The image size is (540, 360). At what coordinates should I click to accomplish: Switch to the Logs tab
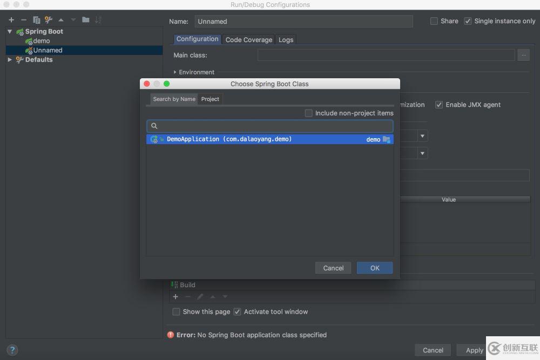point(286,39)
